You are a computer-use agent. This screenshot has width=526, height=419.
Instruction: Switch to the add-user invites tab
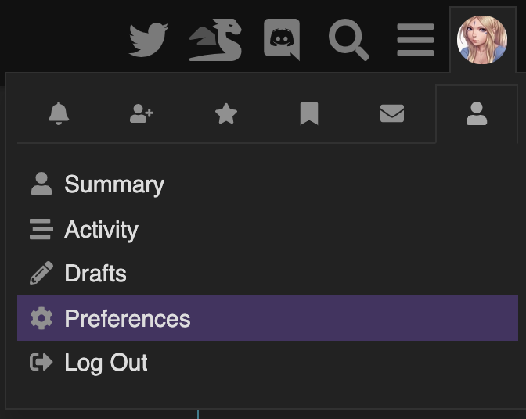[142, 114]
